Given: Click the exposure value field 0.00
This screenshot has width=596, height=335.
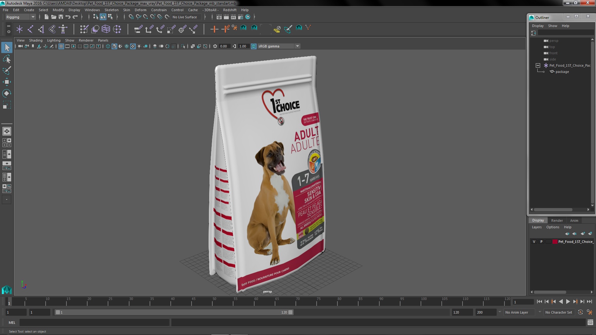Looking at the screenshot, I should [224, 46].
